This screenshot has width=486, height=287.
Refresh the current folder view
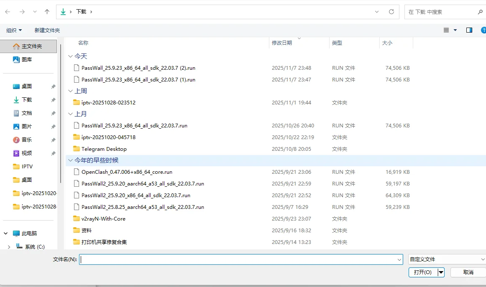pyautogui.click(x=391, y=12)
